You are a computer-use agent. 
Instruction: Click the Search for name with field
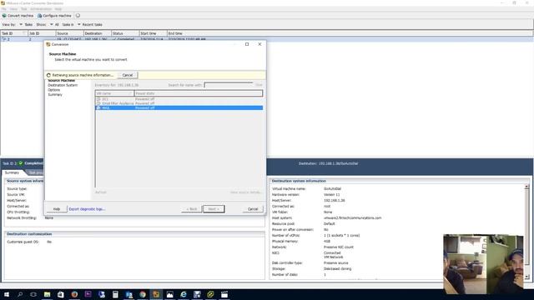pos(229,85)
